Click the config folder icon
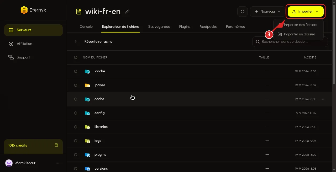 pyautogui.click(x=87, y=113)
